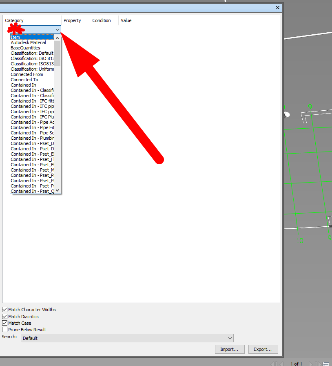332x366 pixels.
Task: Select 'Classification: Default' category
Action: pyautogui.click(x=32, y=53)
